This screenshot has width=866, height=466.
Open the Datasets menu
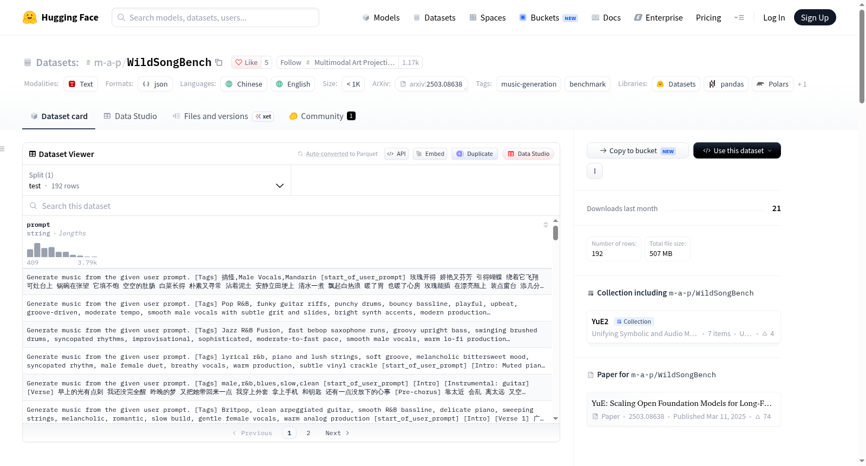[x=435, y=17]
